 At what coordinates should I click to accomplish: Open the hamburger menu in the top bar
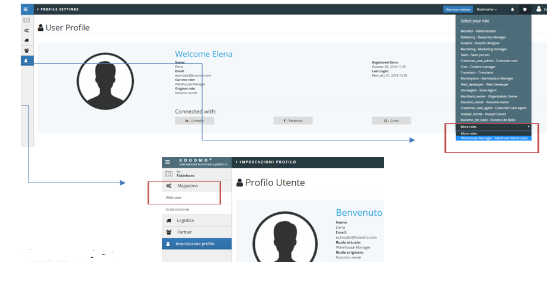tap(25, 9)
